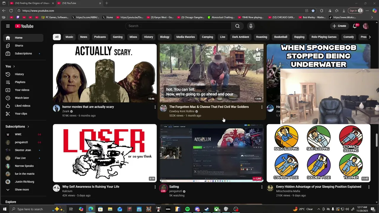Screen dimensions: 379x213
Task: Click the YouTube search input field
Action: click(179, 26)
